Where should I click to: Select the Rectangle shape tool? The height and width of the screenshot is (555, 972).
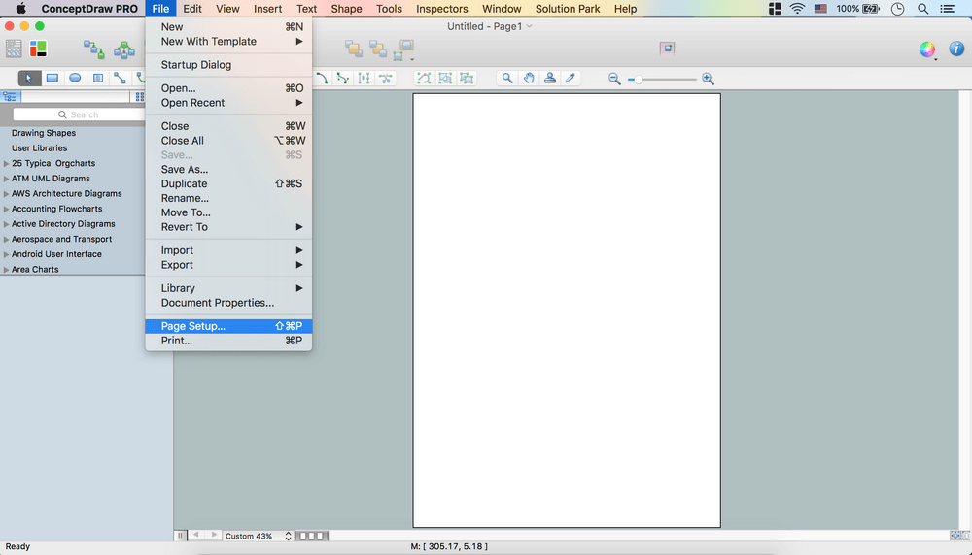coord(52,79)
